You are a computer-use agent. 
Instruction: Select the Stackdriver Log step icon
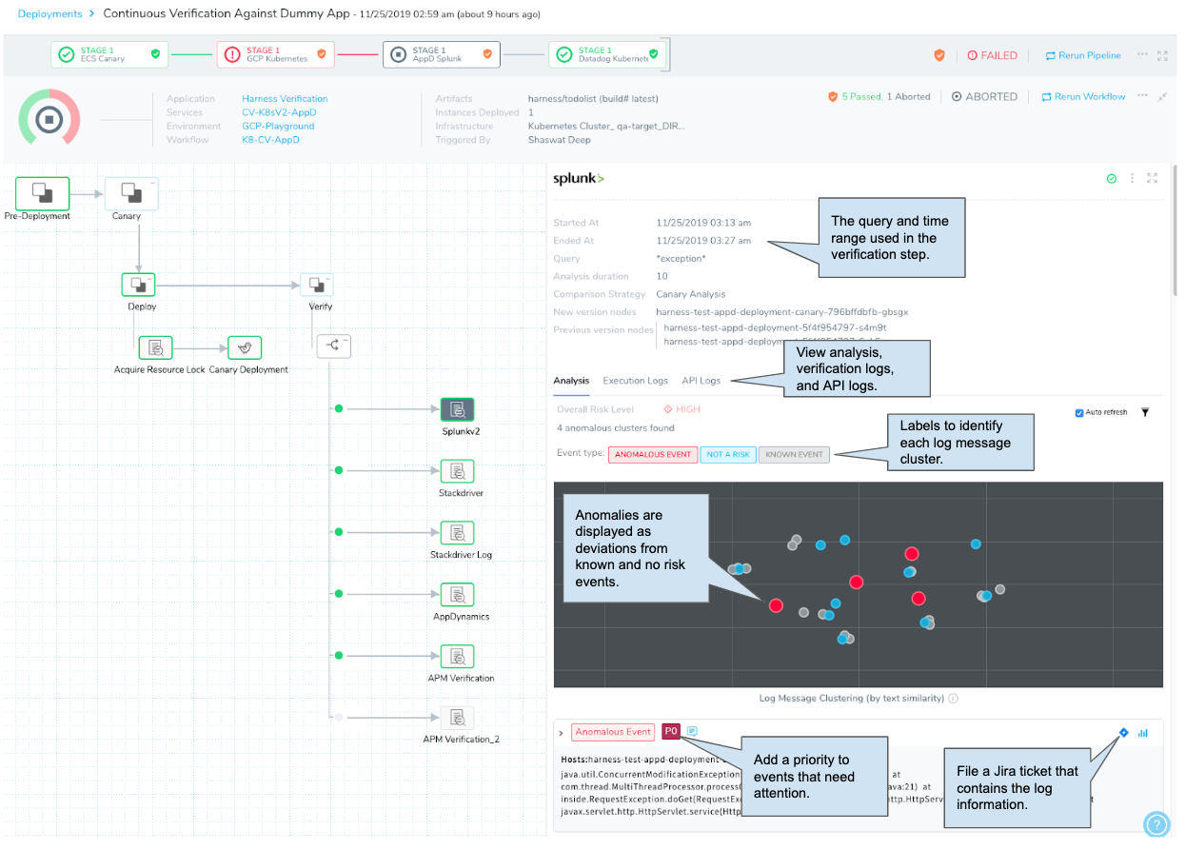[458, 533]
